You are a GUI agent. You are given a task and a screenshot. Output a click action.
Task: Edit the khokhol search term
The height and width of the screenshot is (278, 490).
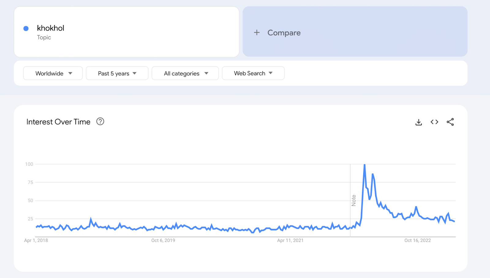pos(51,28)
